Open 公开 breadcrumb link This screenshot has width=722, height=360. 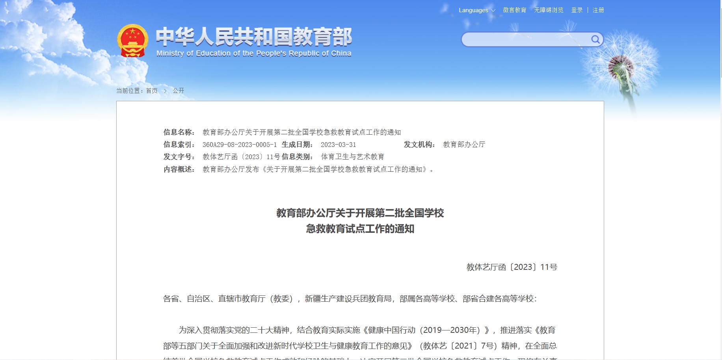click(x=178, y=91)
